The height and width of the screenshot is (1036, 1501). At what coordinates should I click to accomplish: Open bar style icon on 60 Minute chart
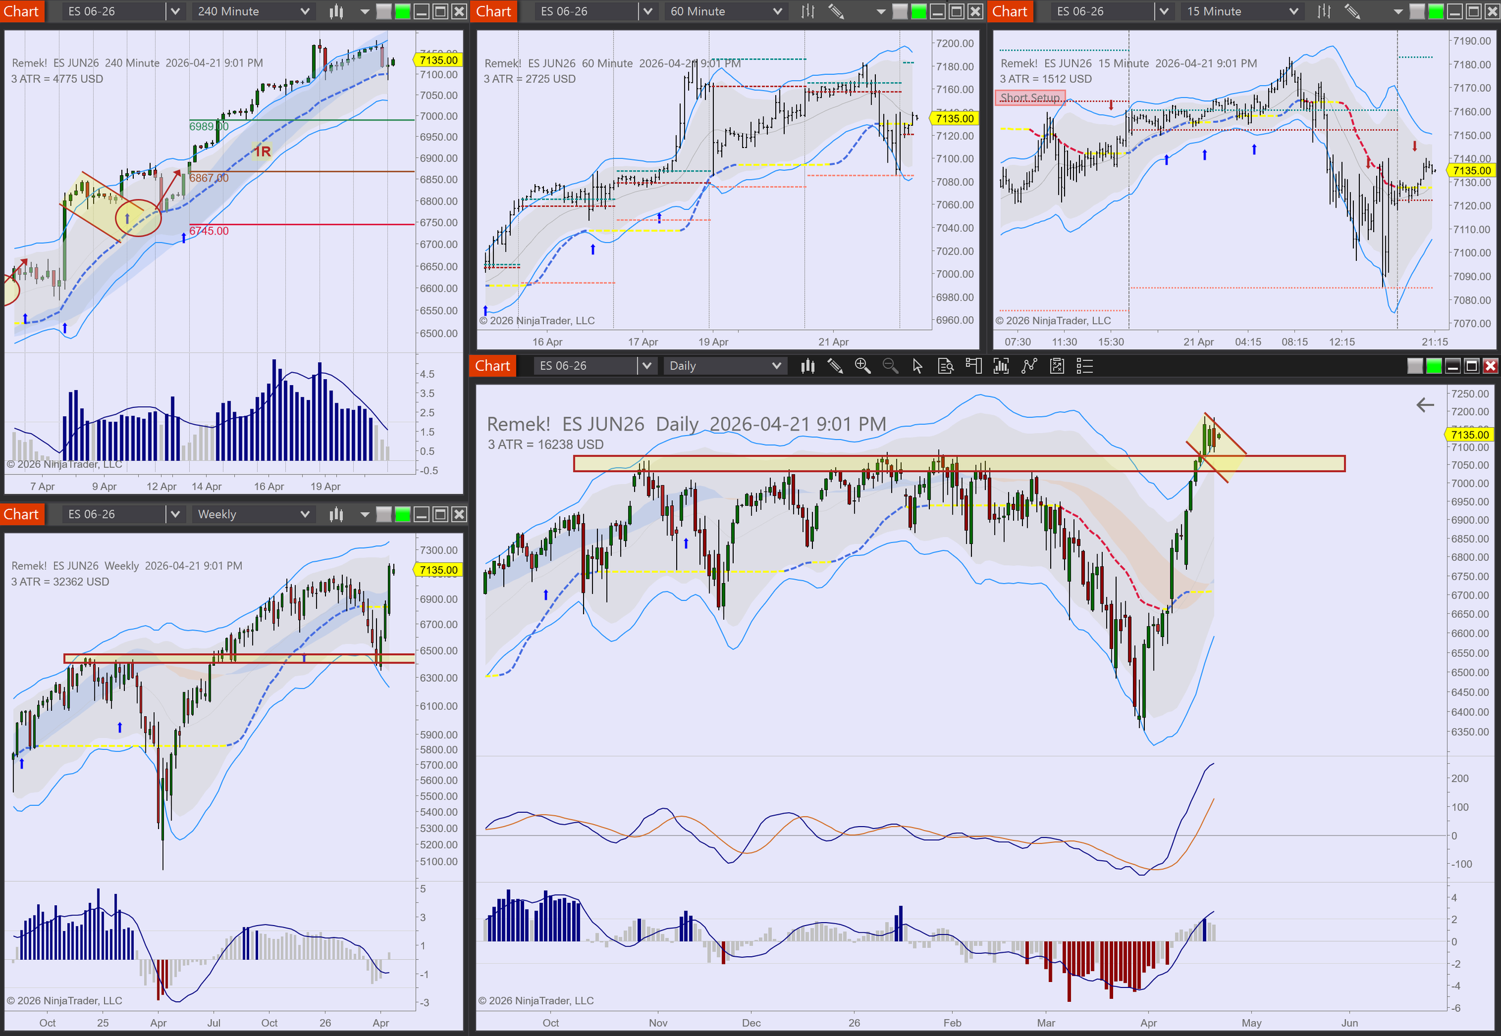[808, 11]
